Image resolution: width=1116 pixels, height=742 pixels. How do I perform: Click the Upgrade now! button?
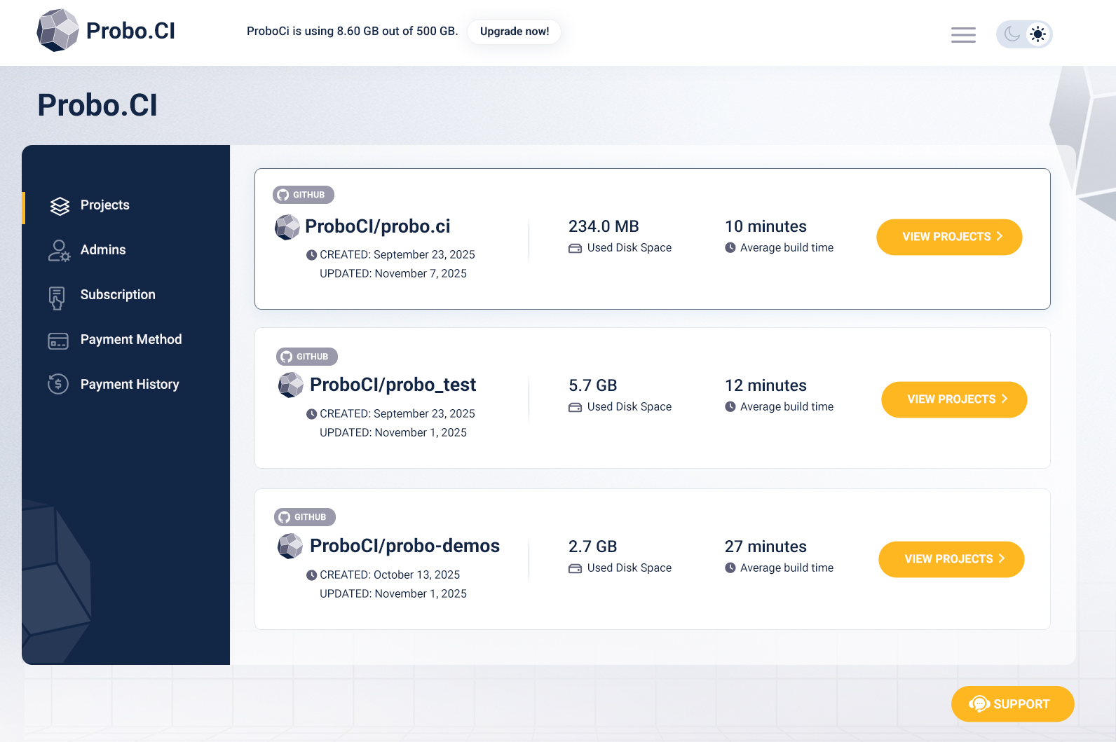[x=515, y=32]
